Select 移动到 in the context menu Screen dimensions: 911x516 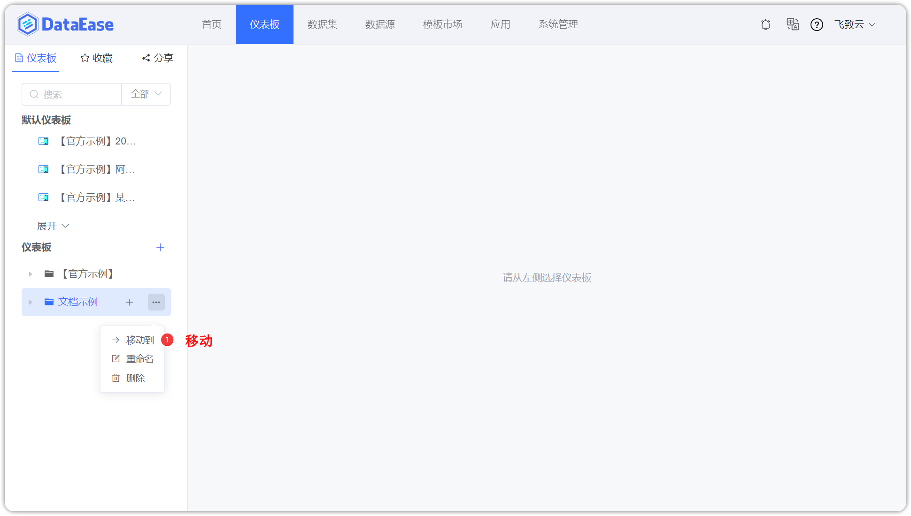(139, 340)
